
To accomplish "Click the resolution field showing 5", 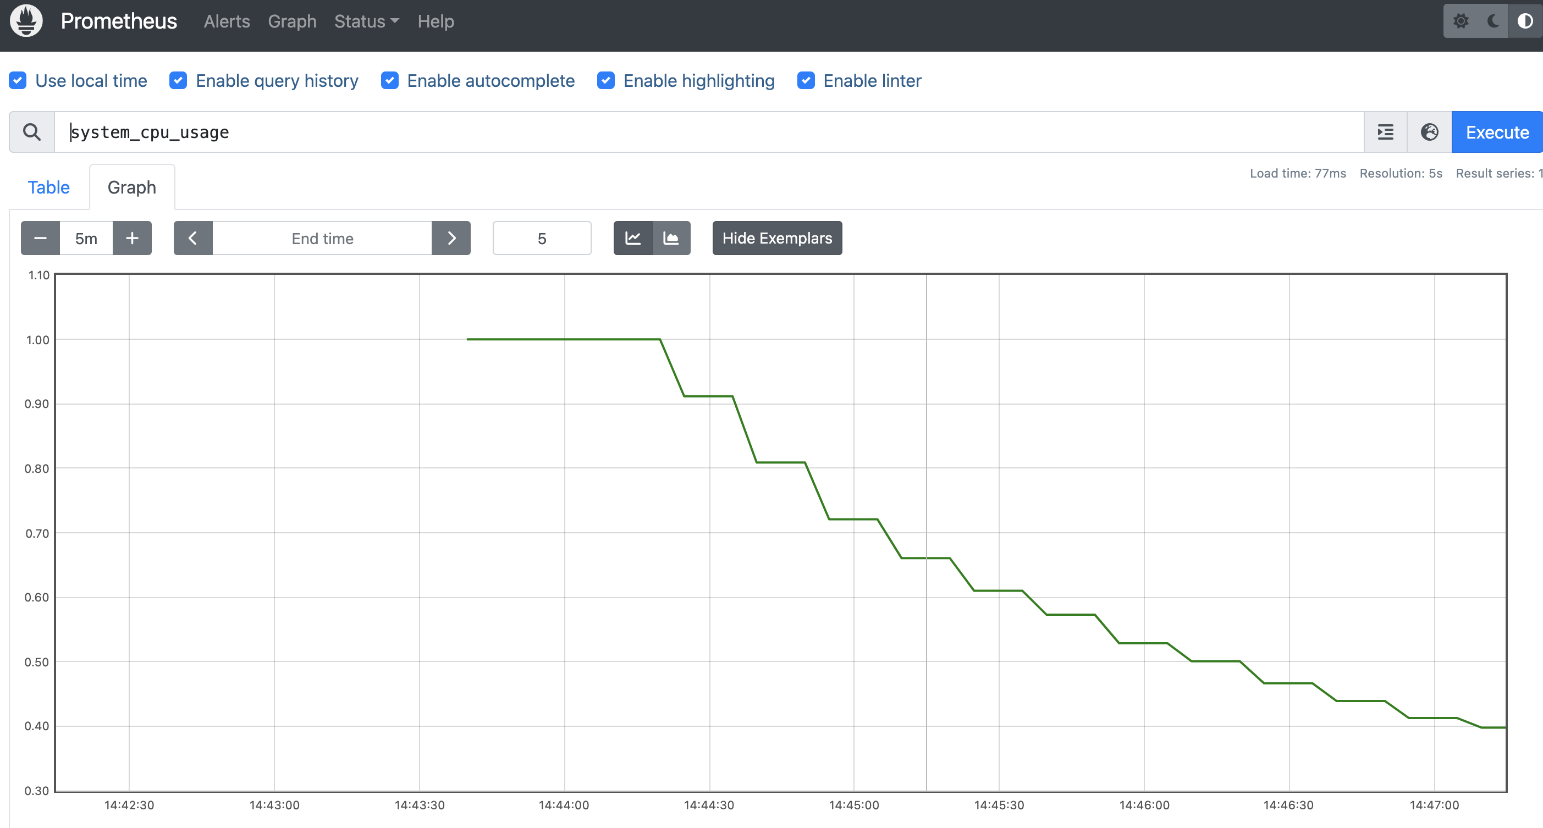I will click(542, 238).
